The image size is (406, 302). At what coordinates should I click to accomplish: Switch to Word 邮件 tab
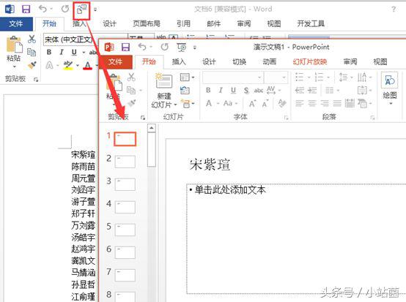(x=213, y=24)
